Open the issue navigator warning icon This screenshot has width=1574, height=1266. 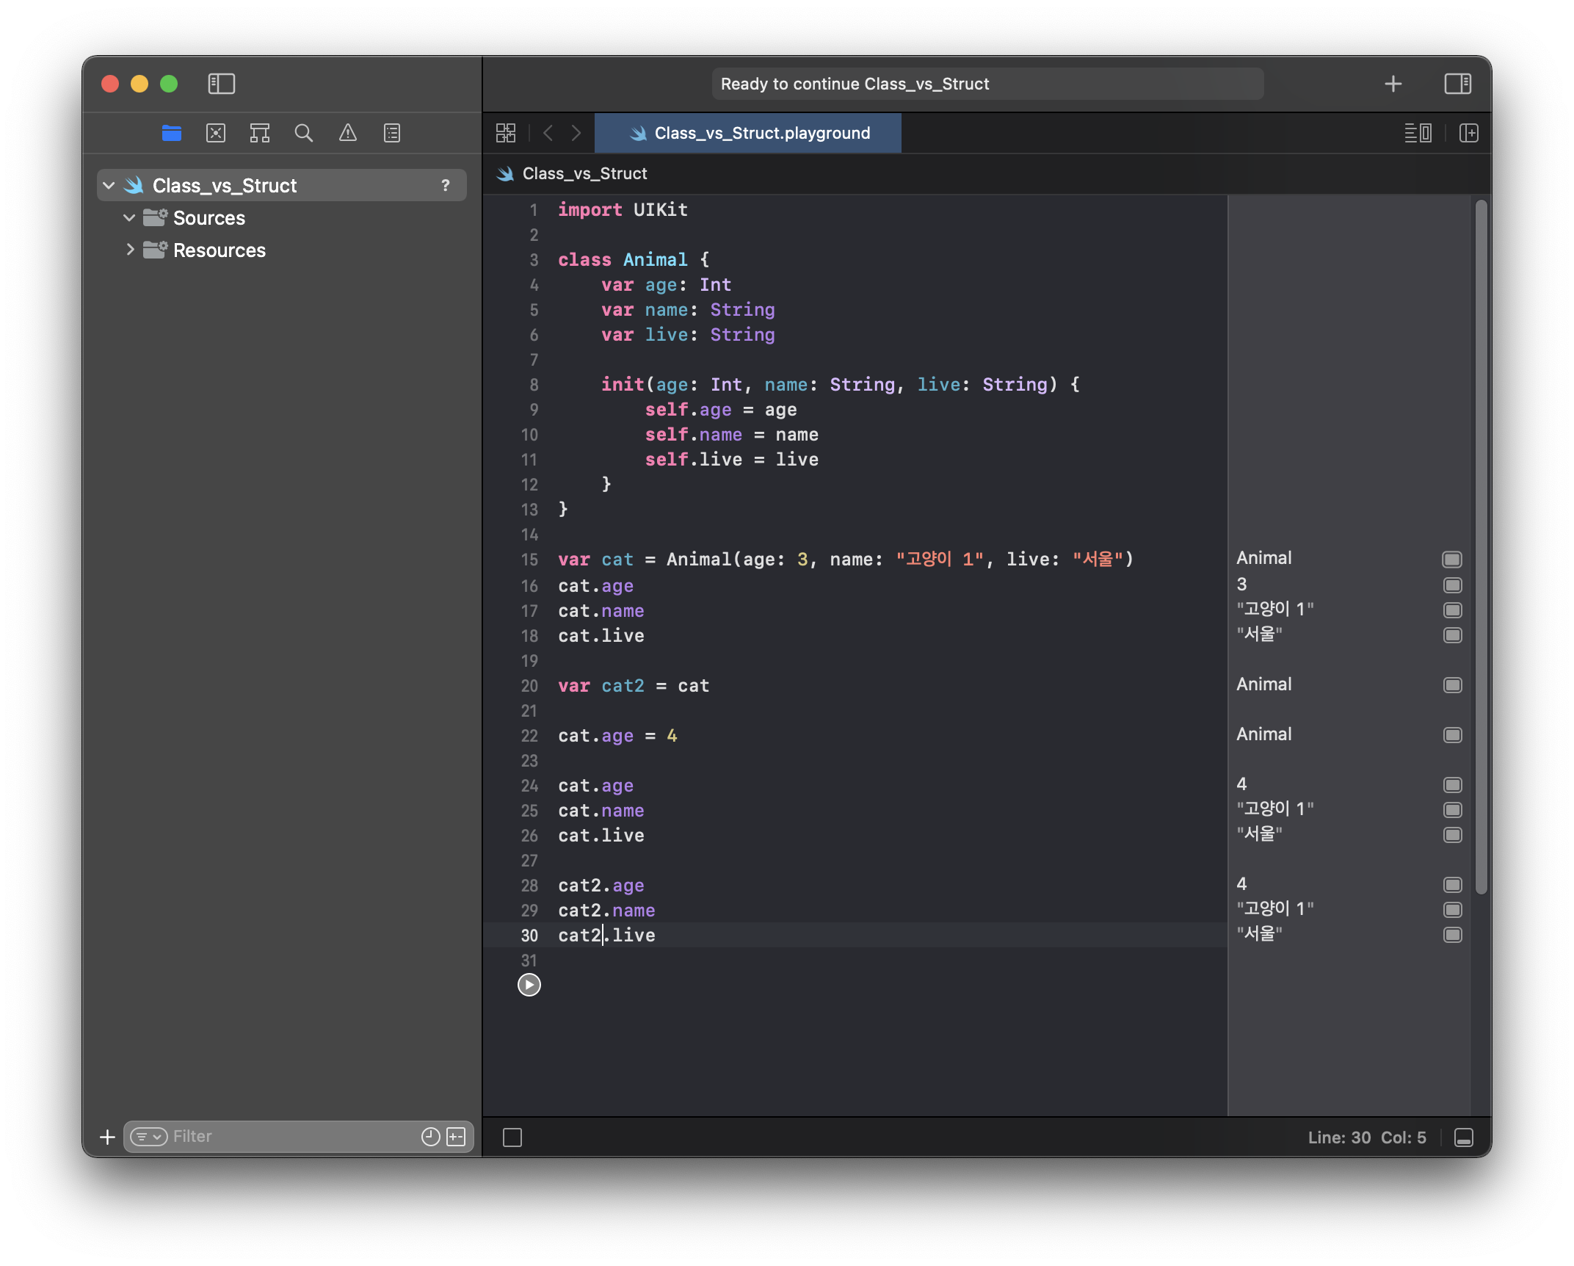point(347,133)
